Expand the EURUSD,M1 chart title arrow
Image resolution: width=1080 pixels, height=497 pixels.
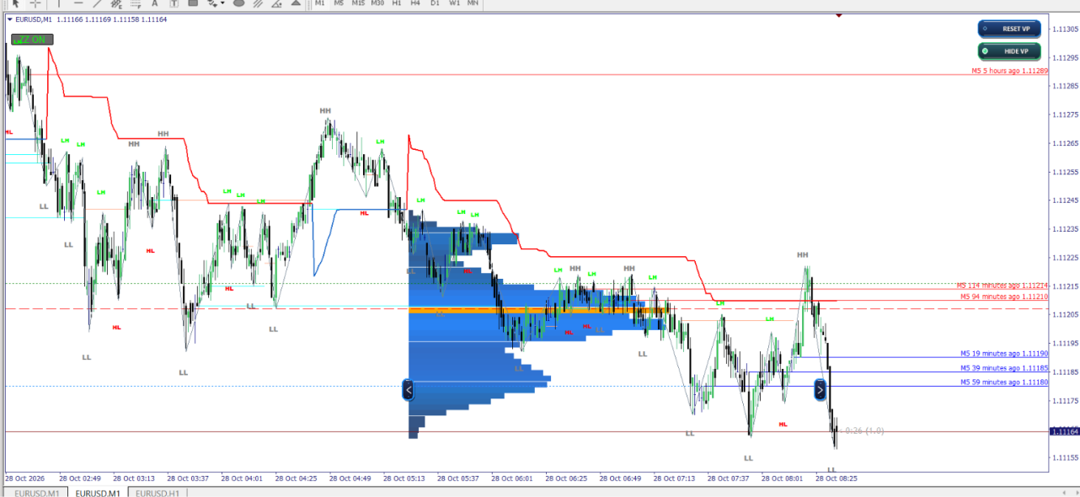[9, 19]
